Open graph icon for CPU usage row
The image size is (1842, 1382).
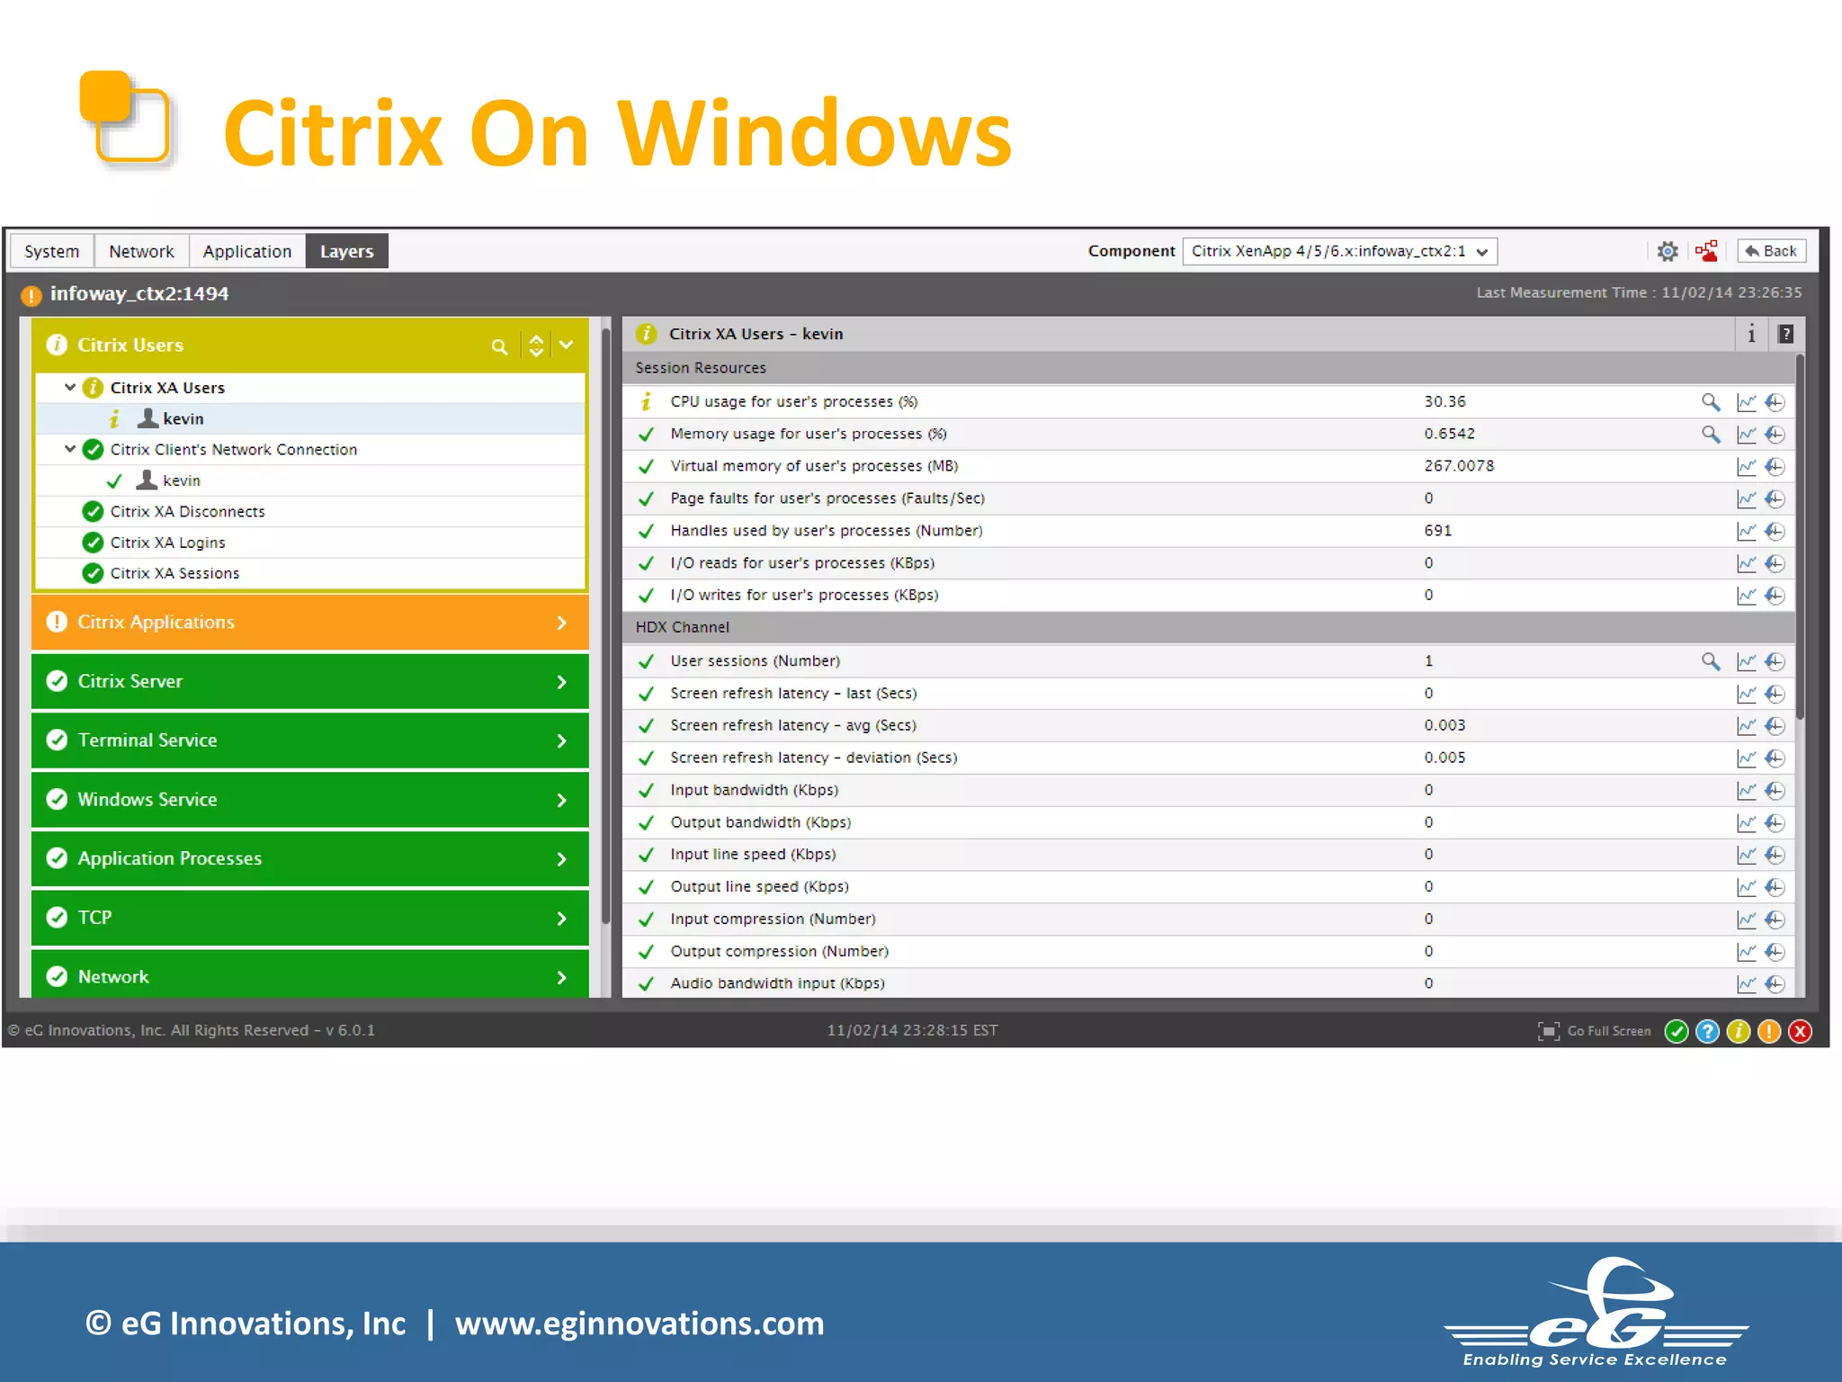tap(1747, 402)
